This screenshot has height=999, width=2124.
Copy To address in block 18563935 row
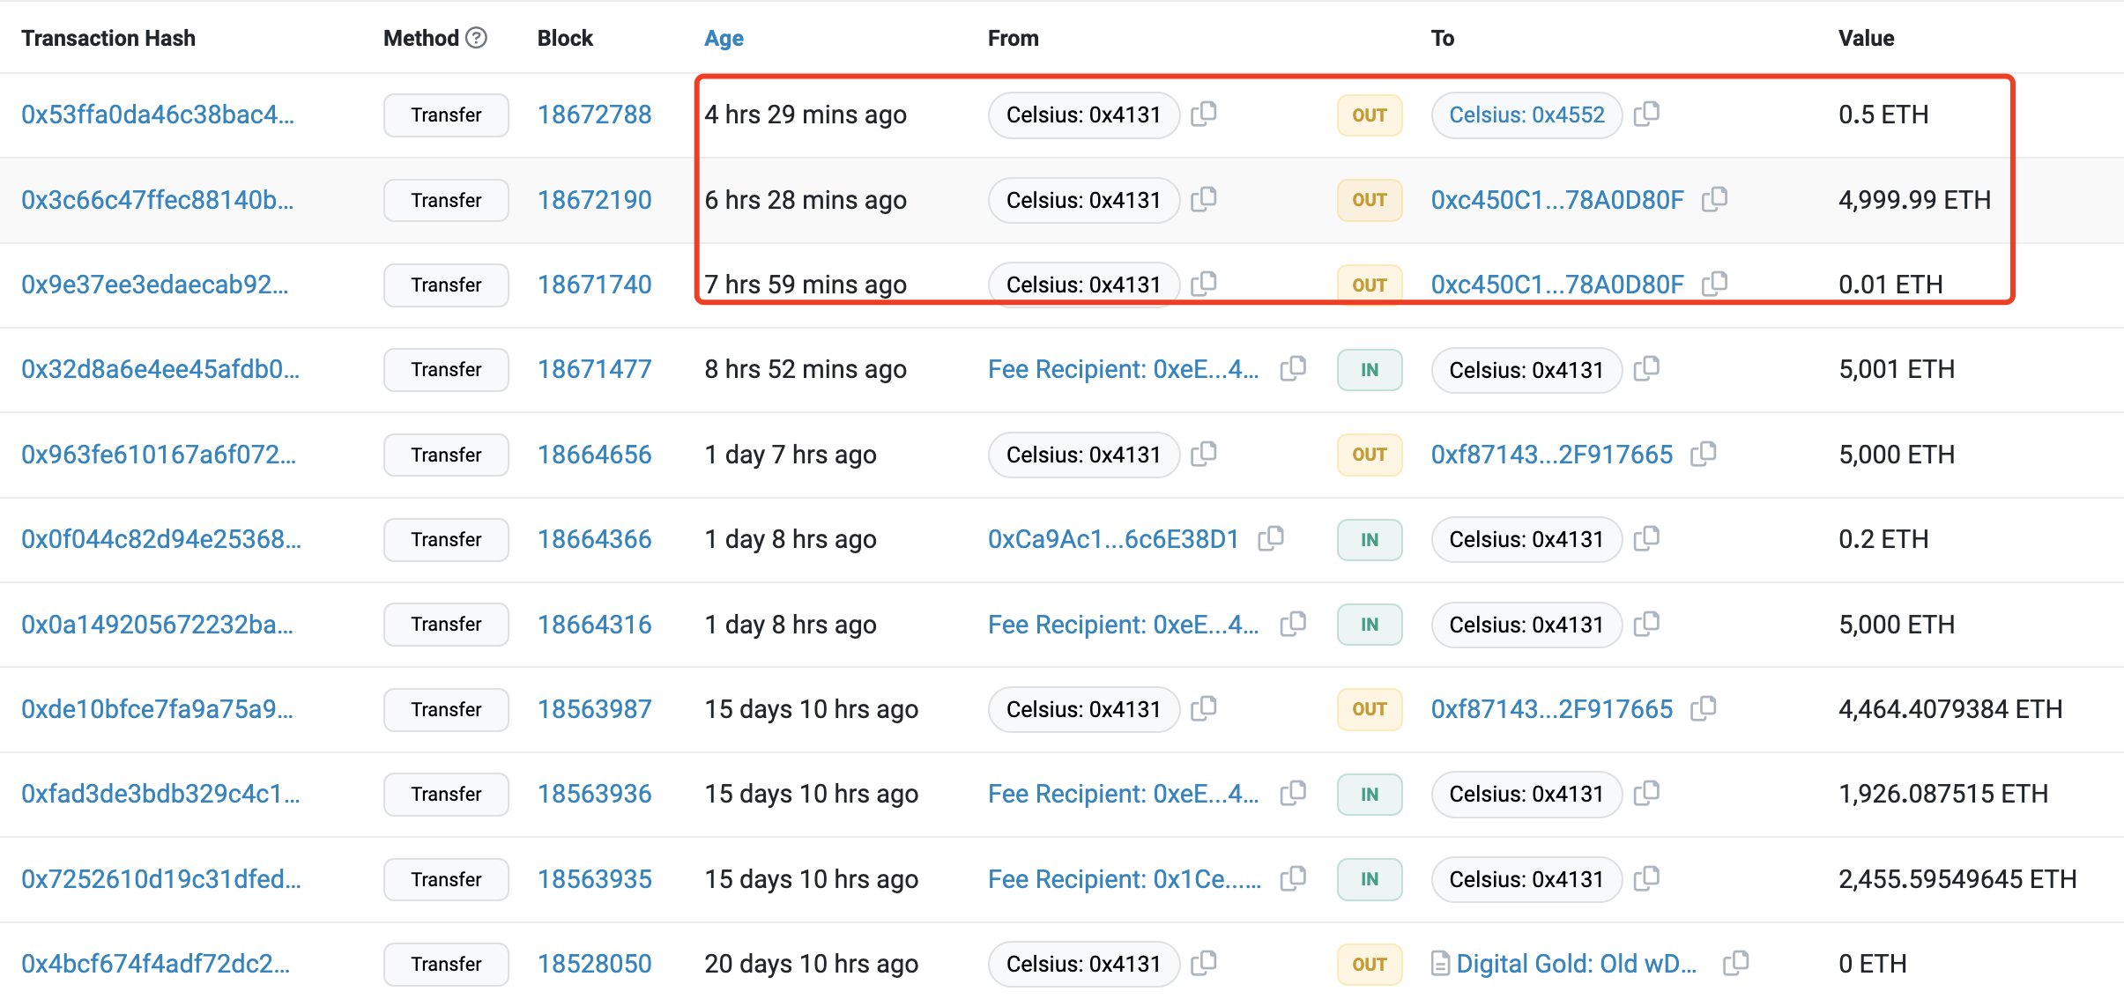click(x=1646, y=878)
